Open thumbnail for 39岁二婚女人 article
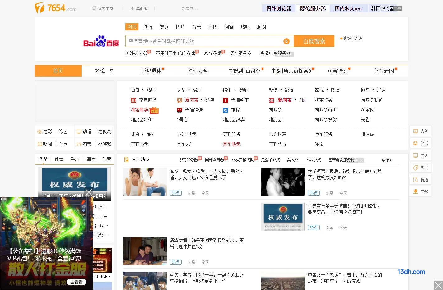 point(145,182)
